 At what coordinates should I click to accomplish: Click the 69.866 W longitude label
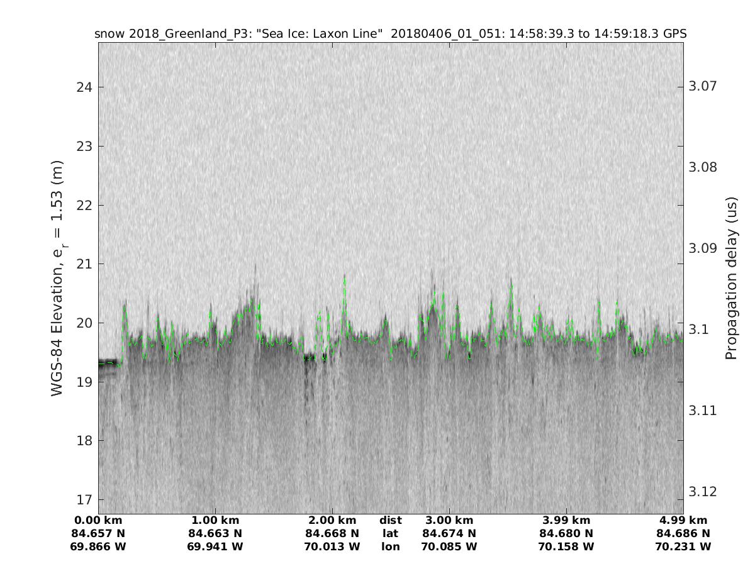pyautogui.click(x=99, y=547)
